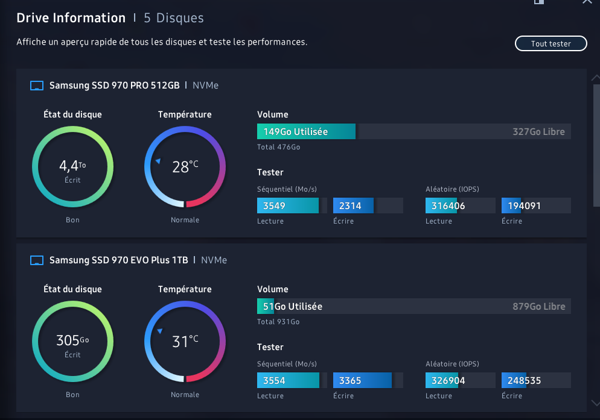Click the scrollbar up arrow
Viewport: 600px width, 420px height.
595,78
